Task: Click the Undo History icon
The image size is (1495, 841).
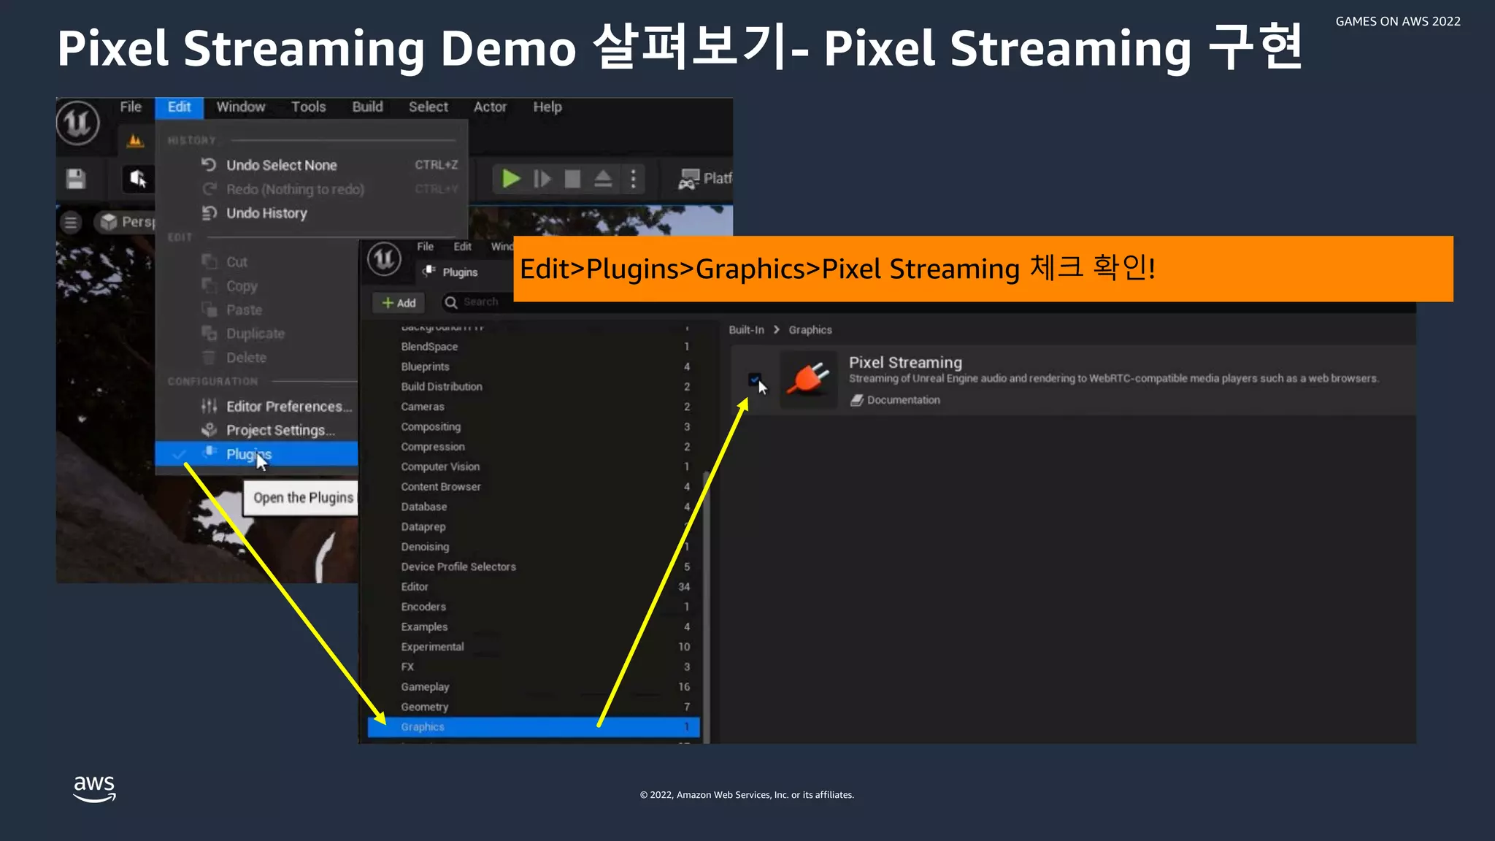Action: [209, 213]
